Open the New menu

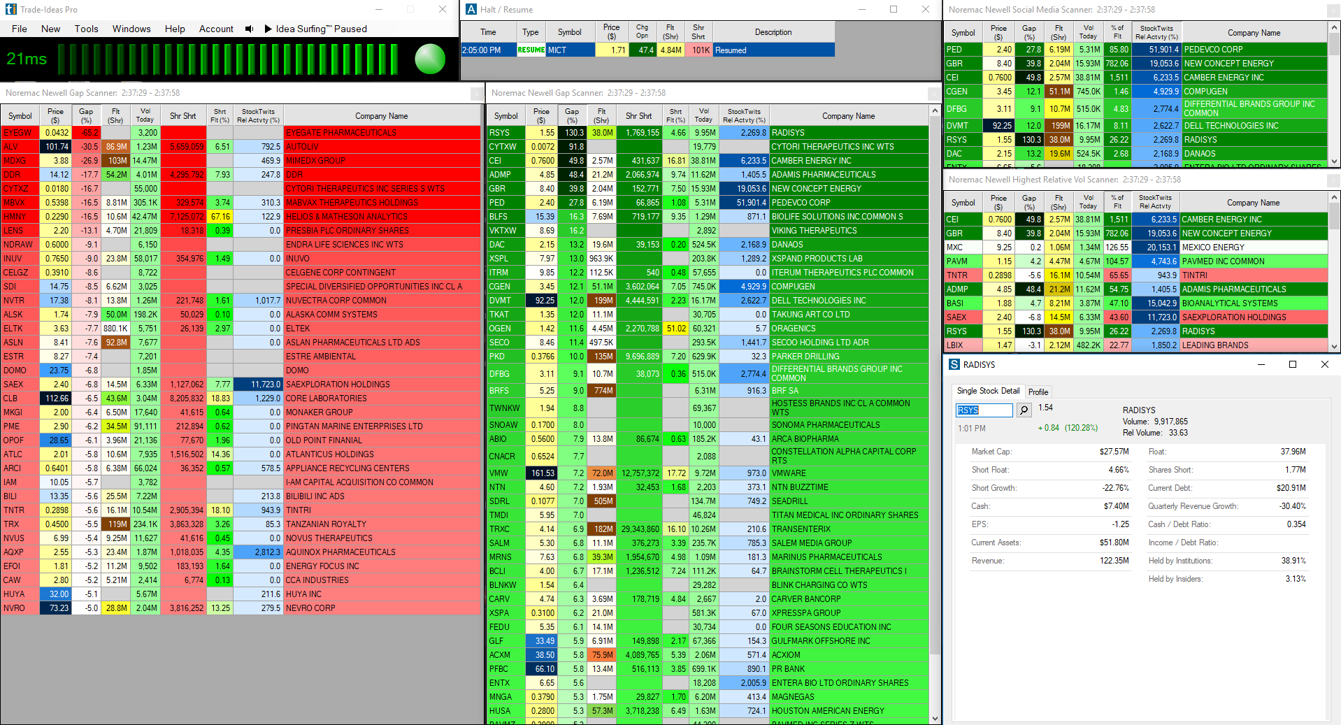pos(50,29)
